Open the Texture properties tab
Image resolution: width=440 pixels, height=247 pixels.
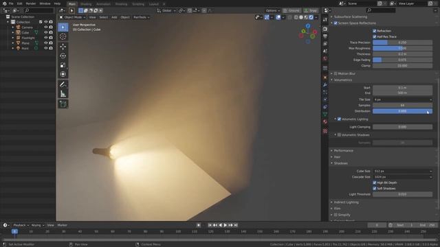[325, 131]
